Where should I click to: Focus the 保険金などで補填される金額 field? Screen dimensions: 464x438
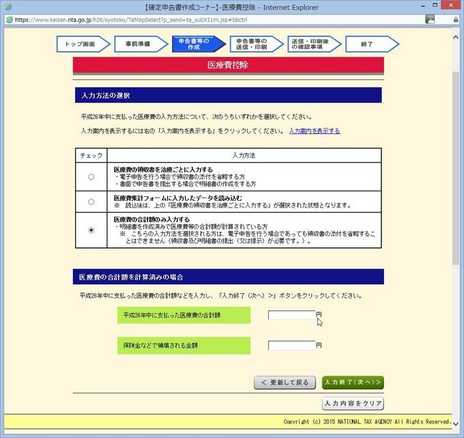click(x=291, y=345)
